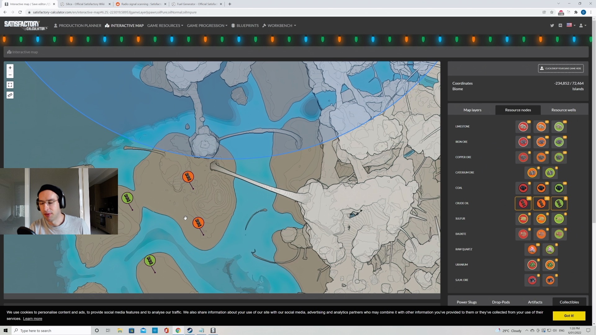The height and width of the screenshot is (335, 596).
Task: Expand the Game Progression dropdown menu
Action: pyautogui.click(x=207, y=25)
